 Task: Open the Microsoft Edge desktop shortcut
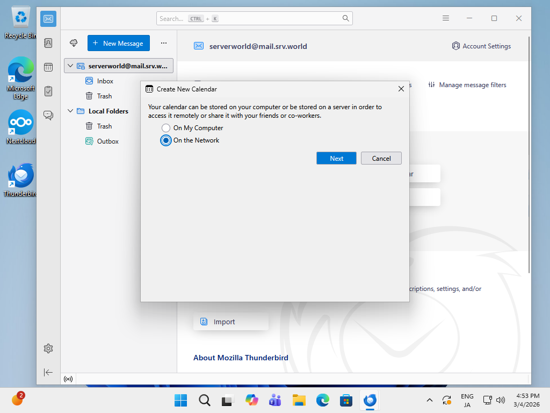pyautogui.click(x=21, y=78)
